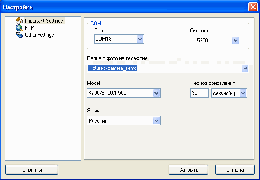This screenshot has height=180, width=260.
Task: Open the phone photo folder dropdown
Action: click(245, 68)
